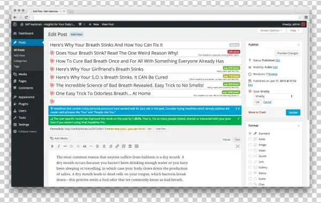This screenshot has width=321, height=203.
Task: Switch to the Text editor tab
Action: 237,139
